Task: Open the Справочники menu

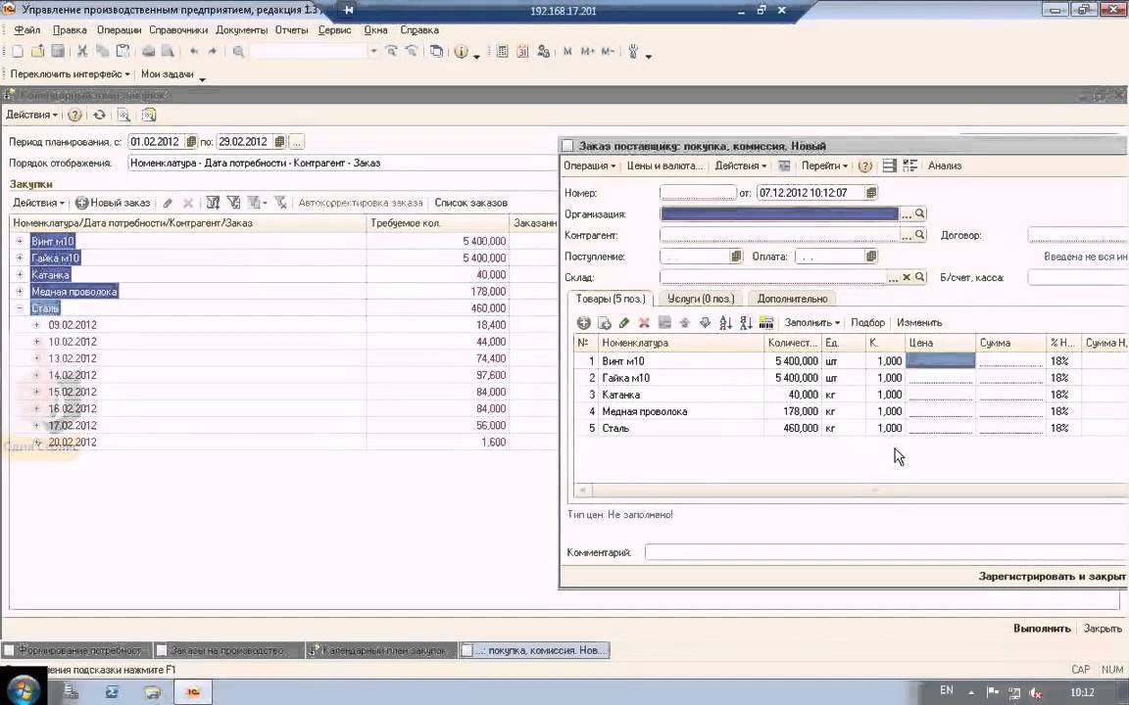Action: click(177, 30)
